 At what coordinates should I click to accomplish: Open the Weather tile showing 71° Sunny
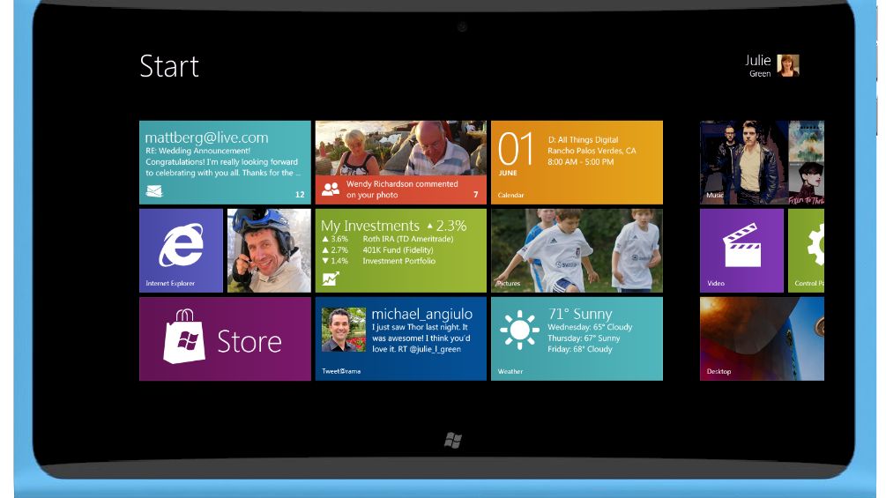(577, 338)
